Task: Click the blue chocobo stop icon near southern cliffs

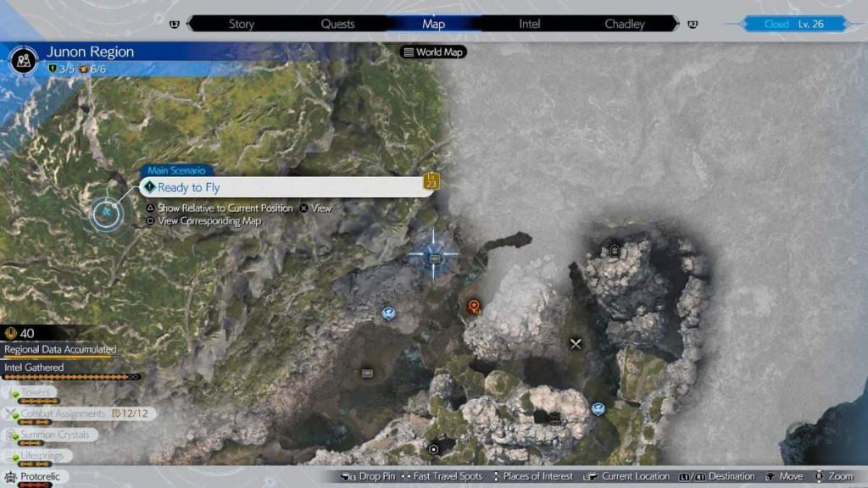Action: click(x=598, y=409)
